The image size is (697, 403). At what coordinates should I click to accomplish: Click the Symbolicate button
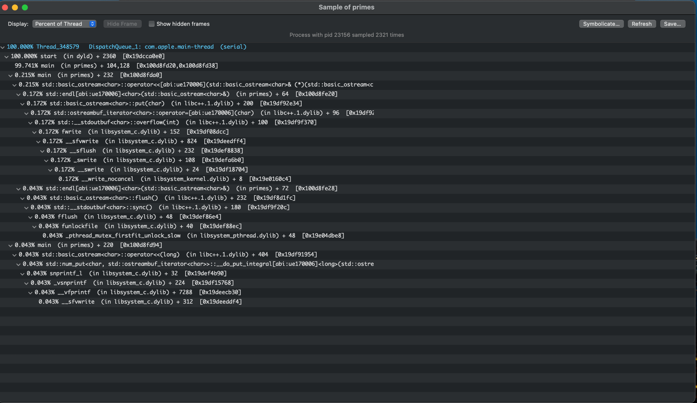(601, 24)
